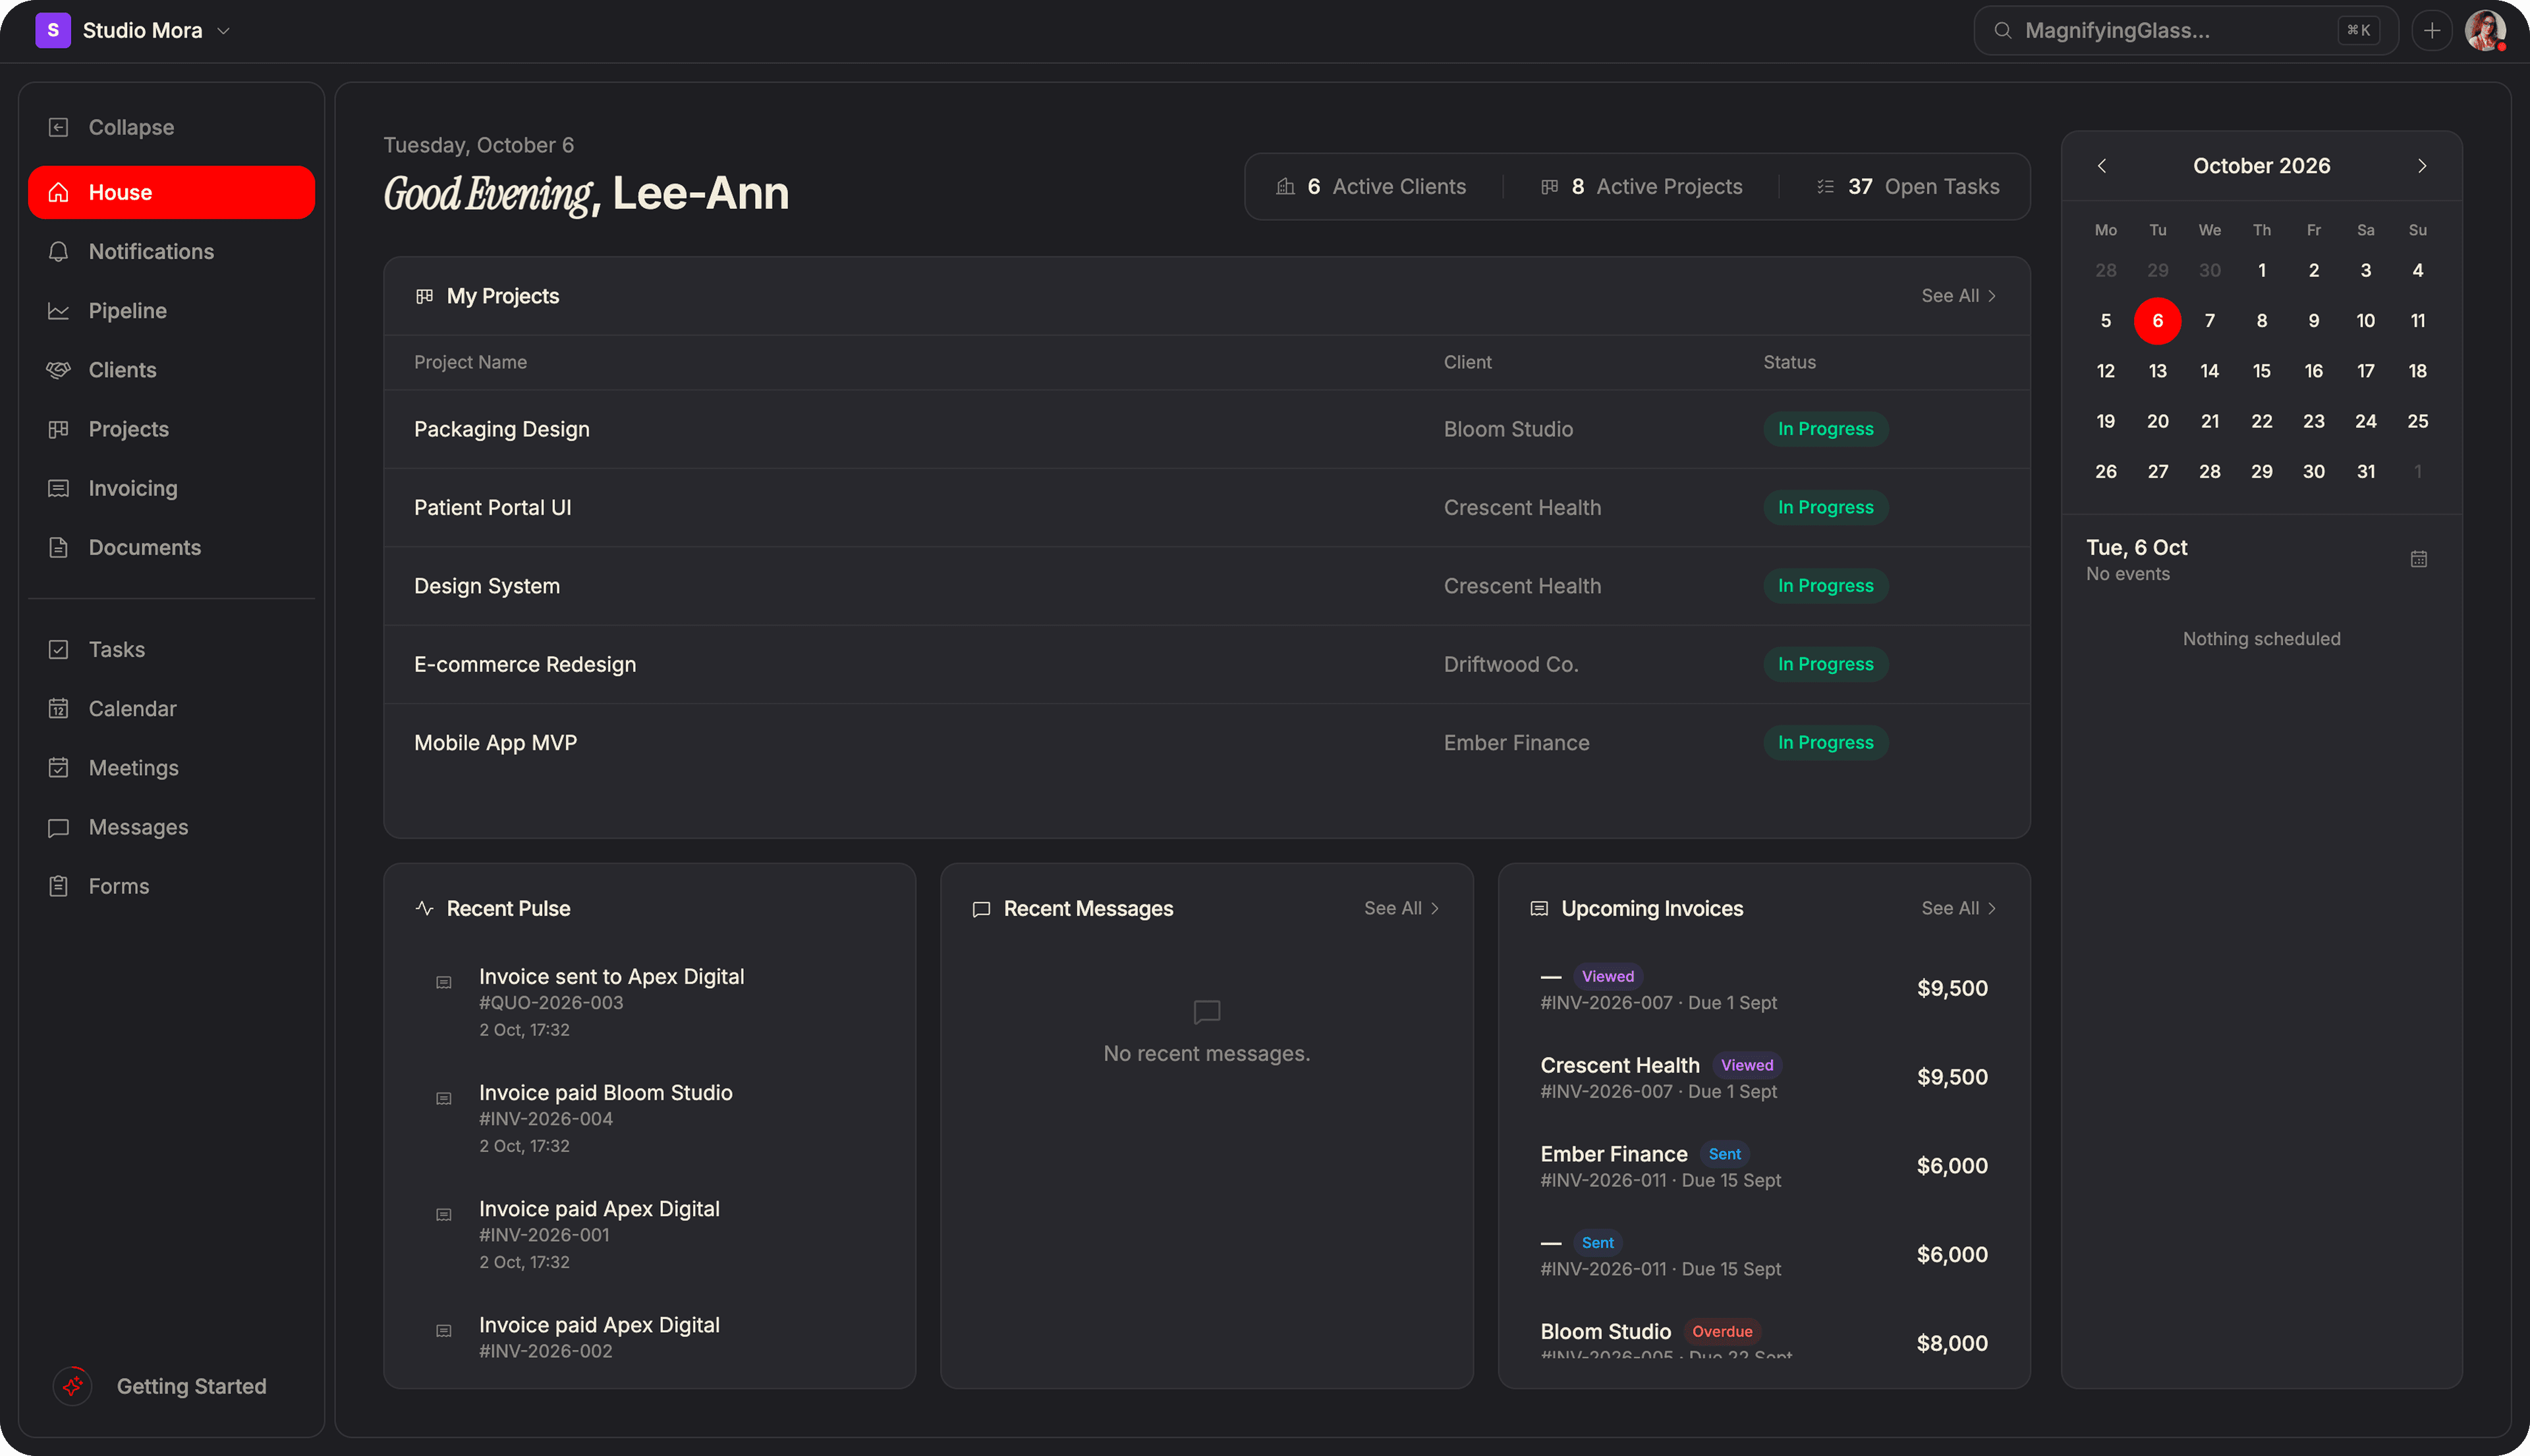Click the Studio Mora purple S logo
Image resolution: width=2530 pixels, height=1456 pixels.
[53, 30]
